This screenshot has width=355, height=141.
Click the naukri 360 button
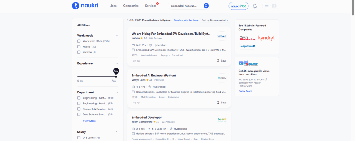(238, 6)
